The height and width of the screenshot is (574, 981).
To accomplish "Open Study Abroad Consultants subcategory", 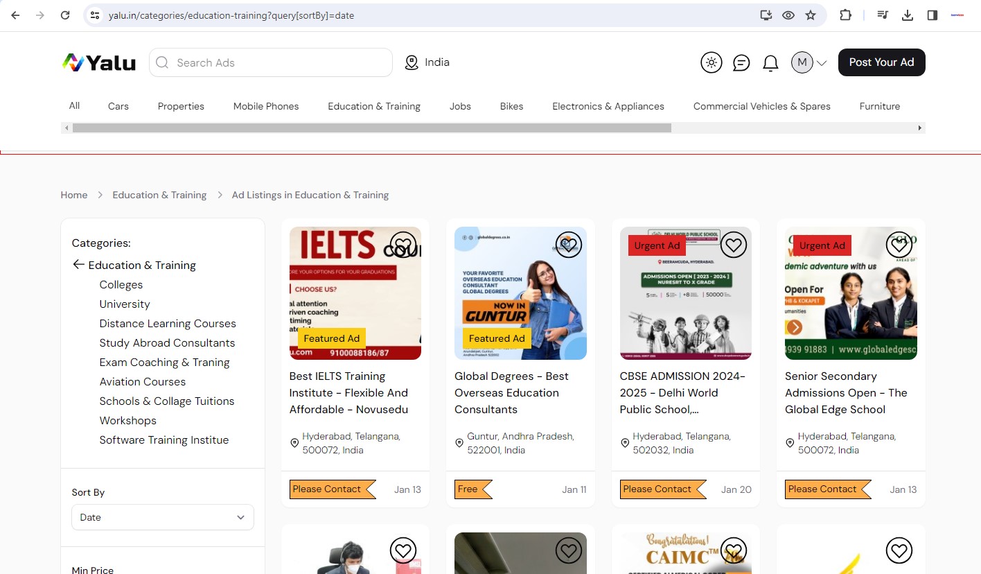I will pos(167,342).
